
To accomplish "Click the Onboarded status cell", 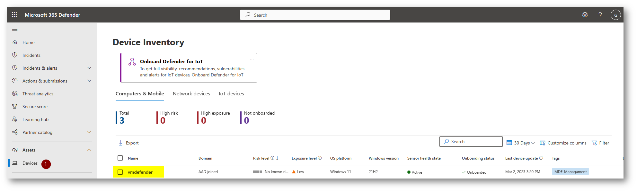I will pos(474,172).
